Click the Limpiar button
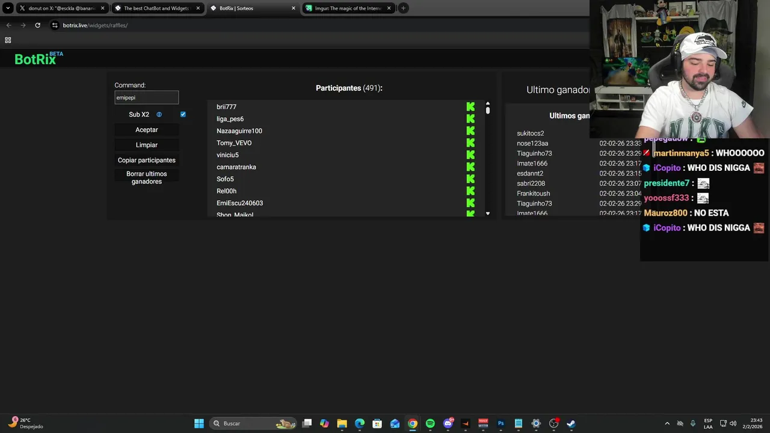770x433 pixels. [147, 145]
